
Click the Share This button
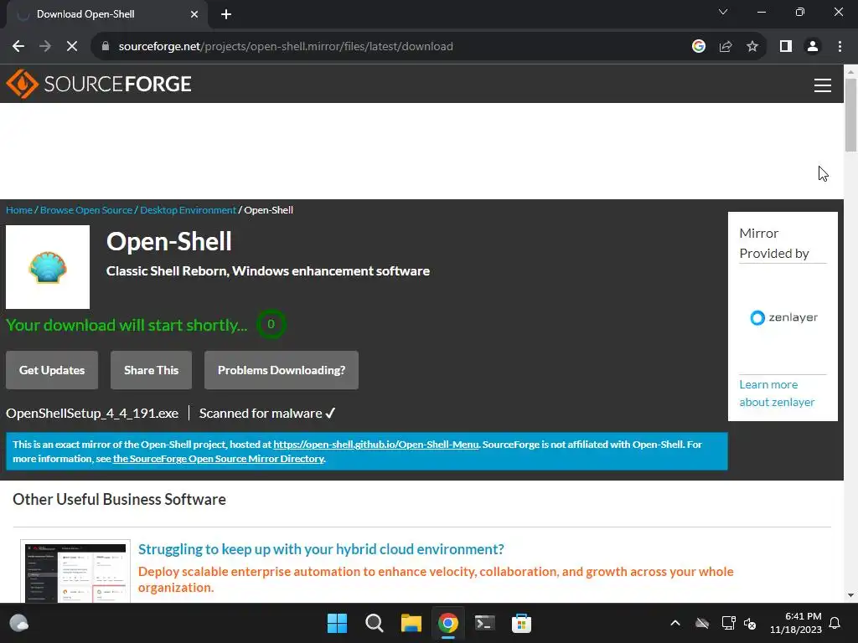[x=151, y=370]
